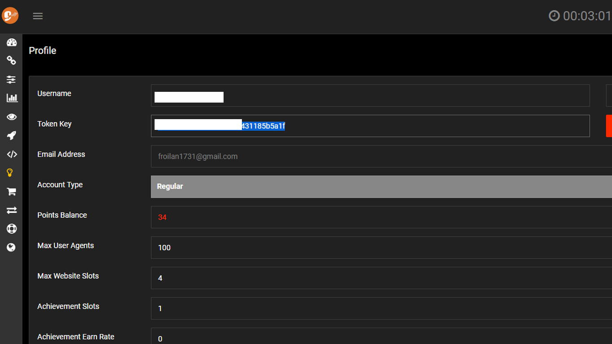Click the Profile page heading

(x=43, y=51)
